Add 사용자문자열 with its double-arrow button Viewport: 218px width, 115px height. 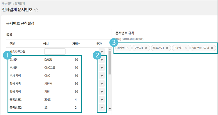pos(102,52)
